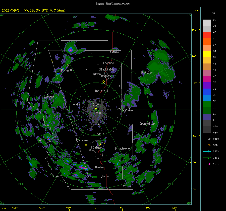The width and height of the screenshot is (226, 211).
Task: Click the Strathmore town label
Action: click(122, 149)
